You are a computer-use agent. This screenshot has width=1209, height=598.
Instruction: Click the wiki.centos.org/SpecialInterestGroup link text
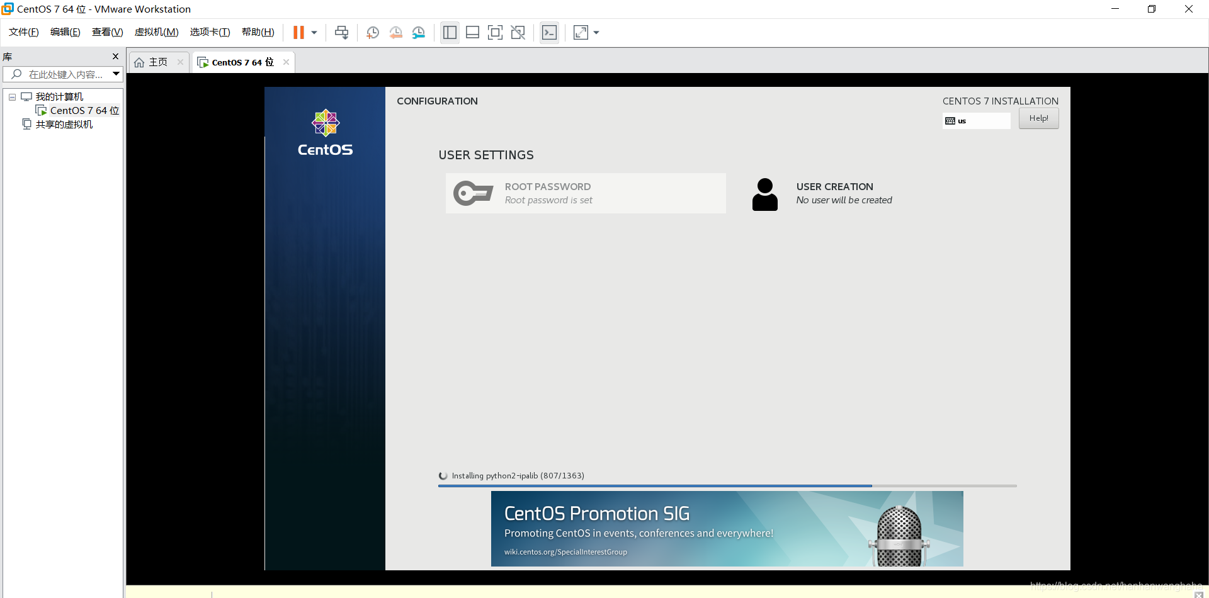pos(565,552)
